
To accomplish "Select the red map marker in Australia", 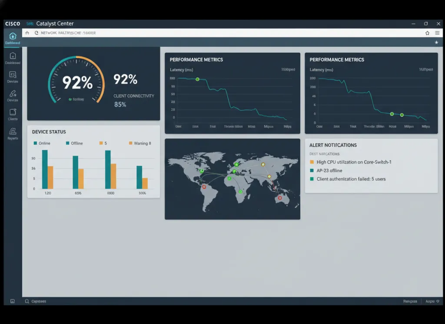I will point(280,198).
